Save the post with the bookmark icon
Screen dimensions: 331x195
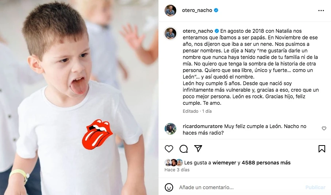click(x=322, y=149)
